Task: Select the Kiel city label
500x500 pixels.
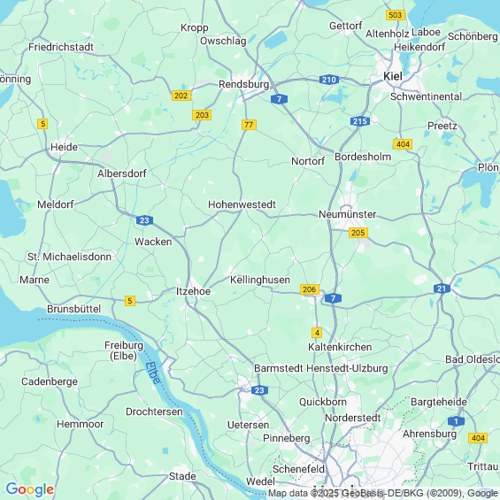Action: [393, 76]
